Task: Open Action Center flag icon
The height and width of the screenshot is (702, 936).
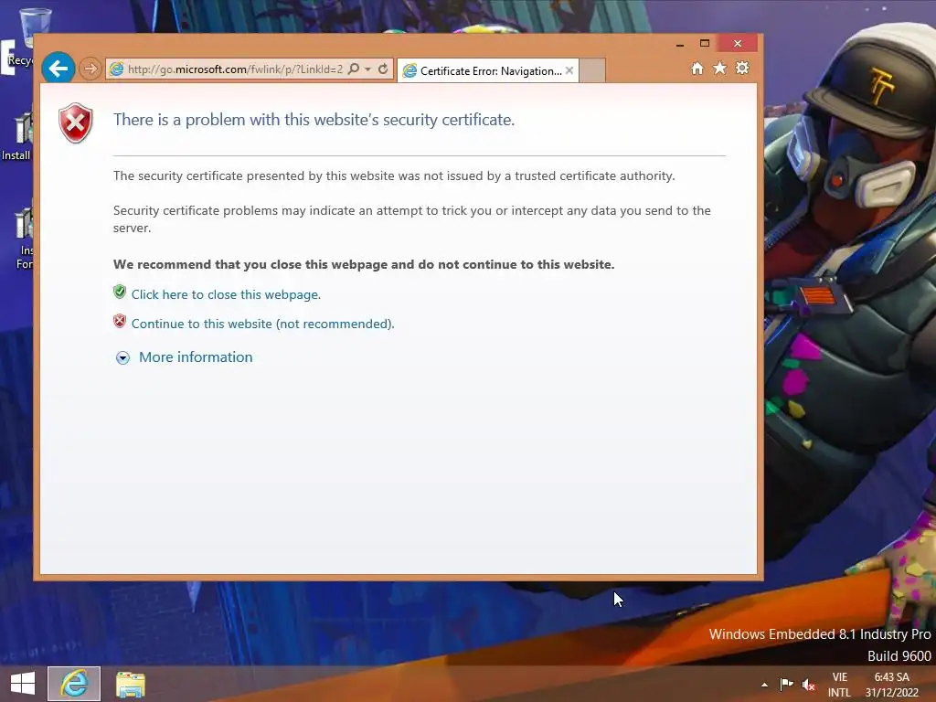Action: coord(787,684)
